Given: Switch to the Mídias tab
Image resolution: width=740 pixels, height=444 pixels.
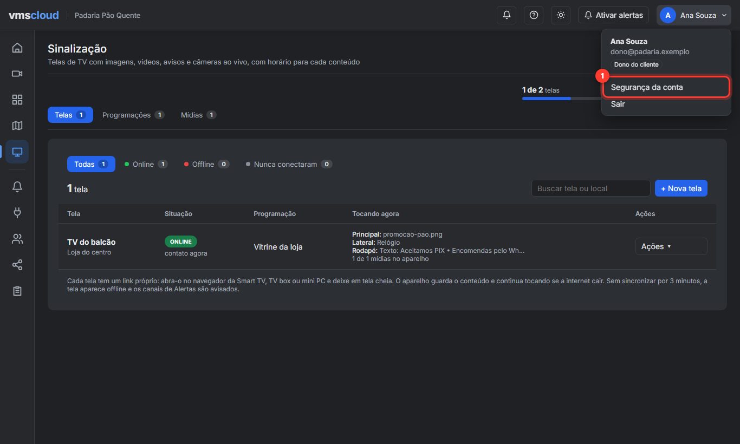Looking at the screenshot, I should point(199,115).
